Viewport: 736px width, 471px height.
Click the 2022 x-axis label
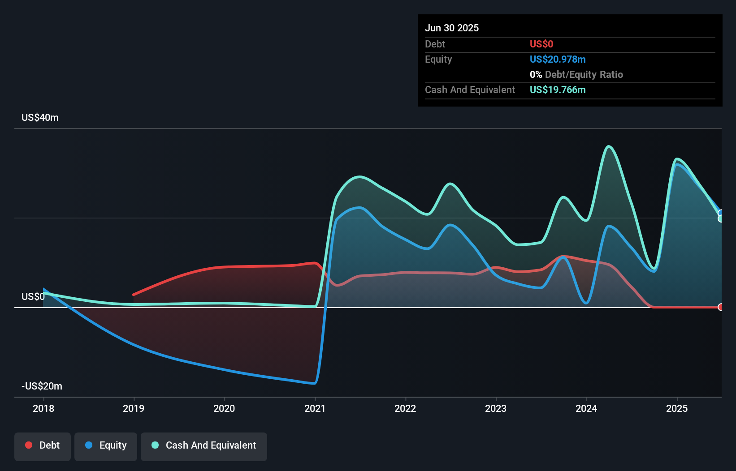[405, 408]
